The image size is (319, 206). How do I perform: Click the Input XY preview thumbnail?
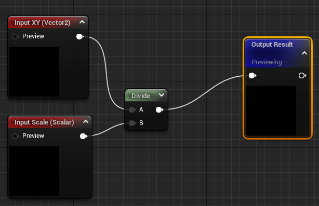pyautogui.click(x=34, y=72)
